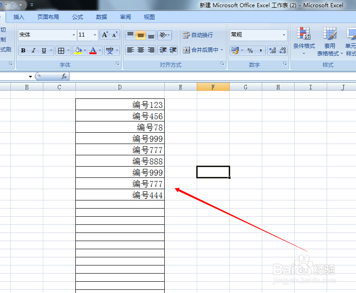Toggle Underline formatting
The height and width of the screenshot is (293, 356).
(x=44, y=51)
